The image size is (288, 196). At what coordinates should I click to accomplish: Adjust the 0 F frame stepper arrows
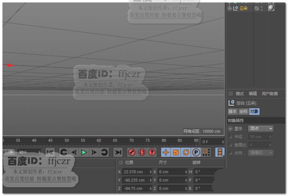coord(223,142)
